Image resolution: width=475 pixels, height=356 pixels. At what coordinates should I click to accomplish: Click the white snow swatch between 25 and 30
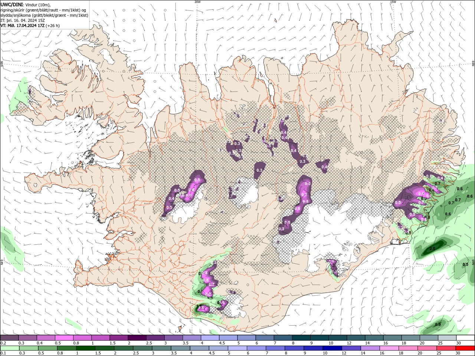[x=446, y=338]
